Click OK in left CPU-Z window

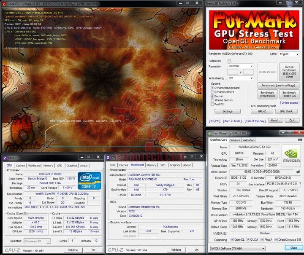point(93,250)
